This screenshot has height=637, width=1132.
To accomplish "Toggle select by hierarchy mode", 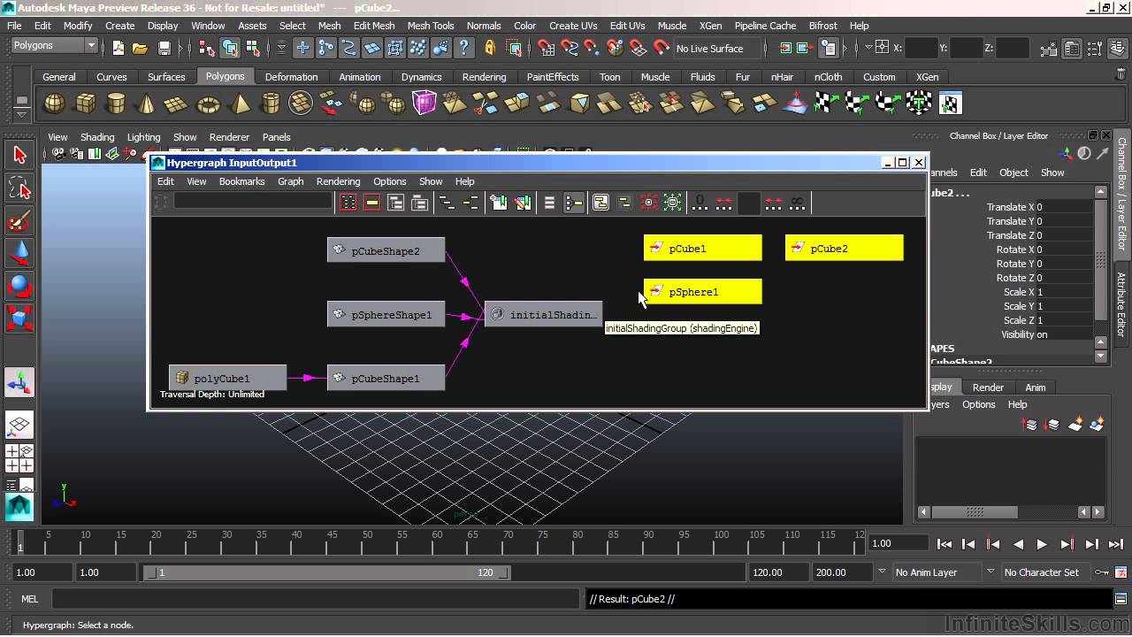I will pyautogui.click(x=207, y=48).
